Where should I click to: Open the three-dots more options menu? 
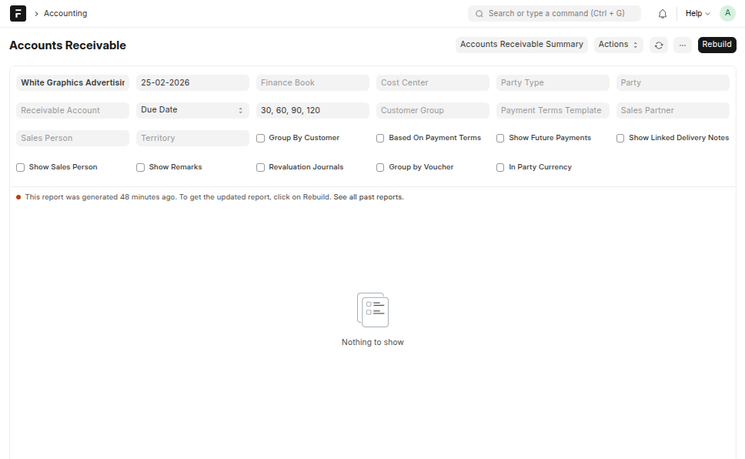[682, 45]
